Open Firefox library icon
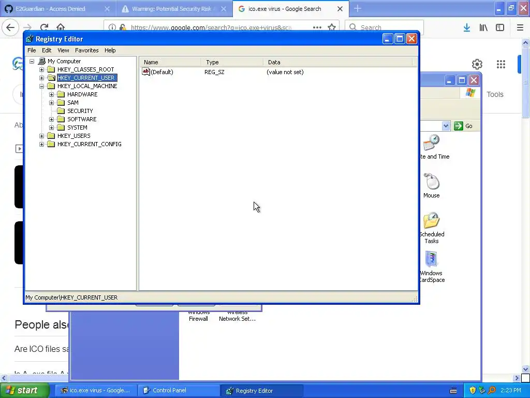Image resolution: width=530 pixels, height=398 pixels. tap(483, 27)
